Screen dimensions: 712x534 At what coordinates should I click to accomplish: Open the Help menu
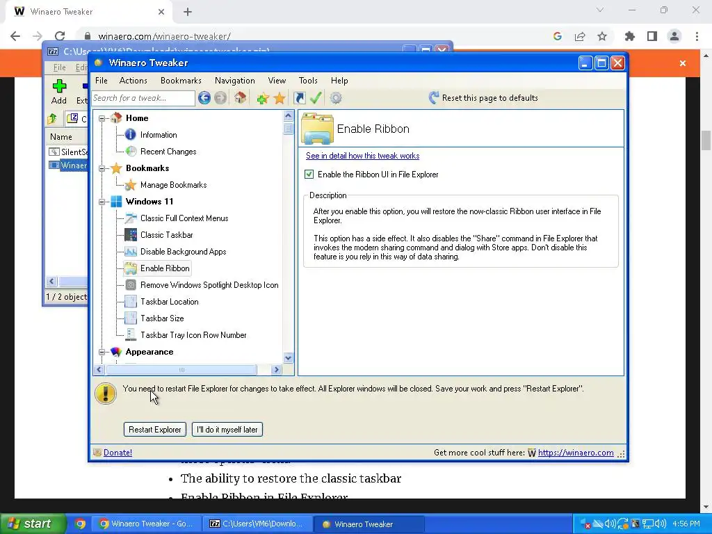[x=339, y=81]
